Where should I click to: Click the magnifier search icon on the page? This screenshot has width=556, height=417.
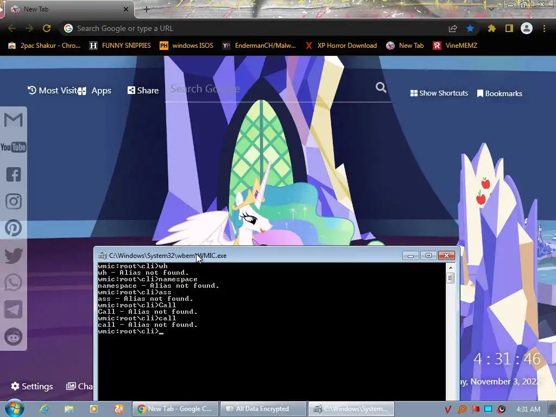[381, 87]
